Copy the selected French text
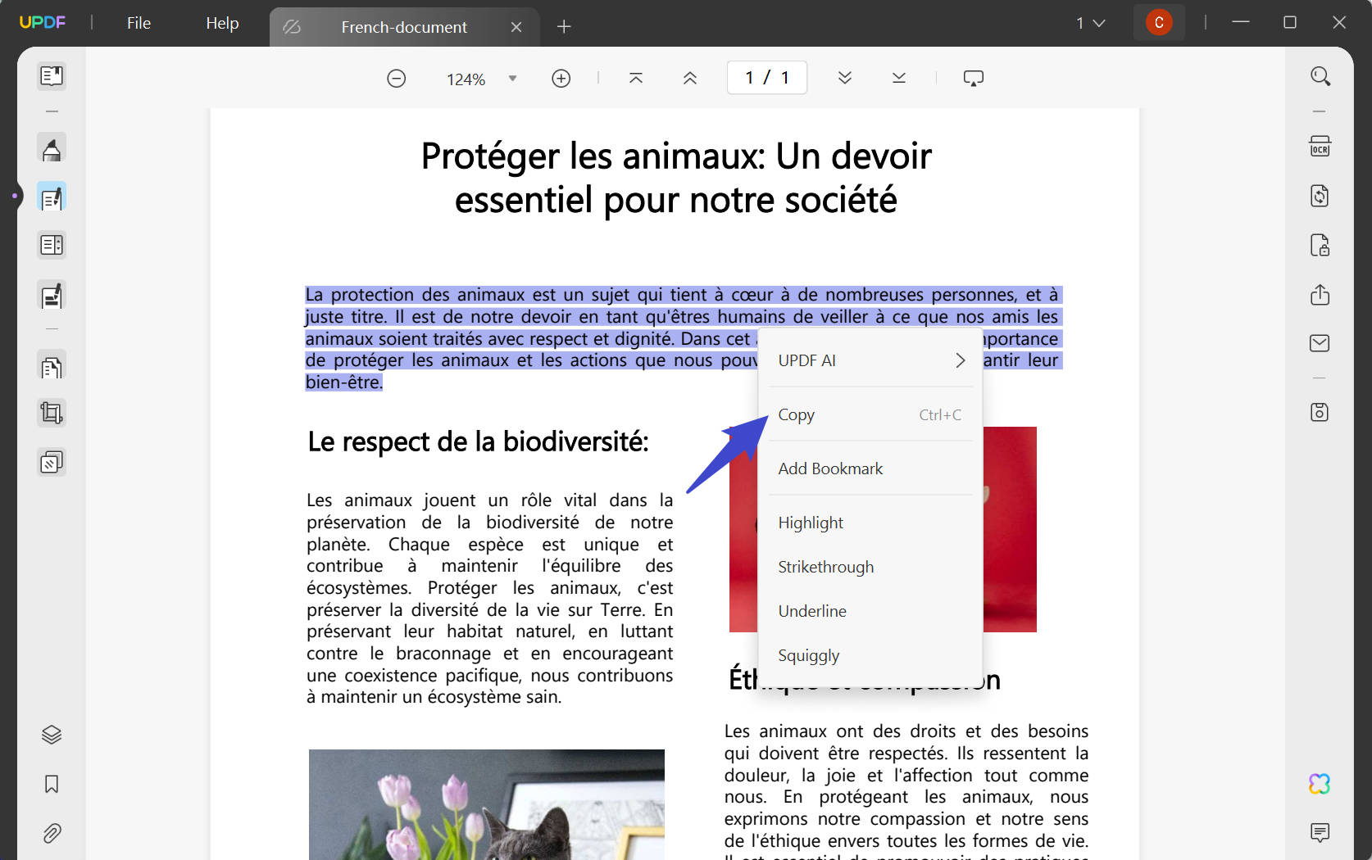The height and width of the screenshot is (860, 1372). [796, 414]
